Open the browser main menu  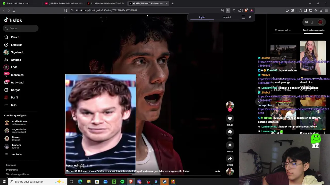tap(326, 10)
